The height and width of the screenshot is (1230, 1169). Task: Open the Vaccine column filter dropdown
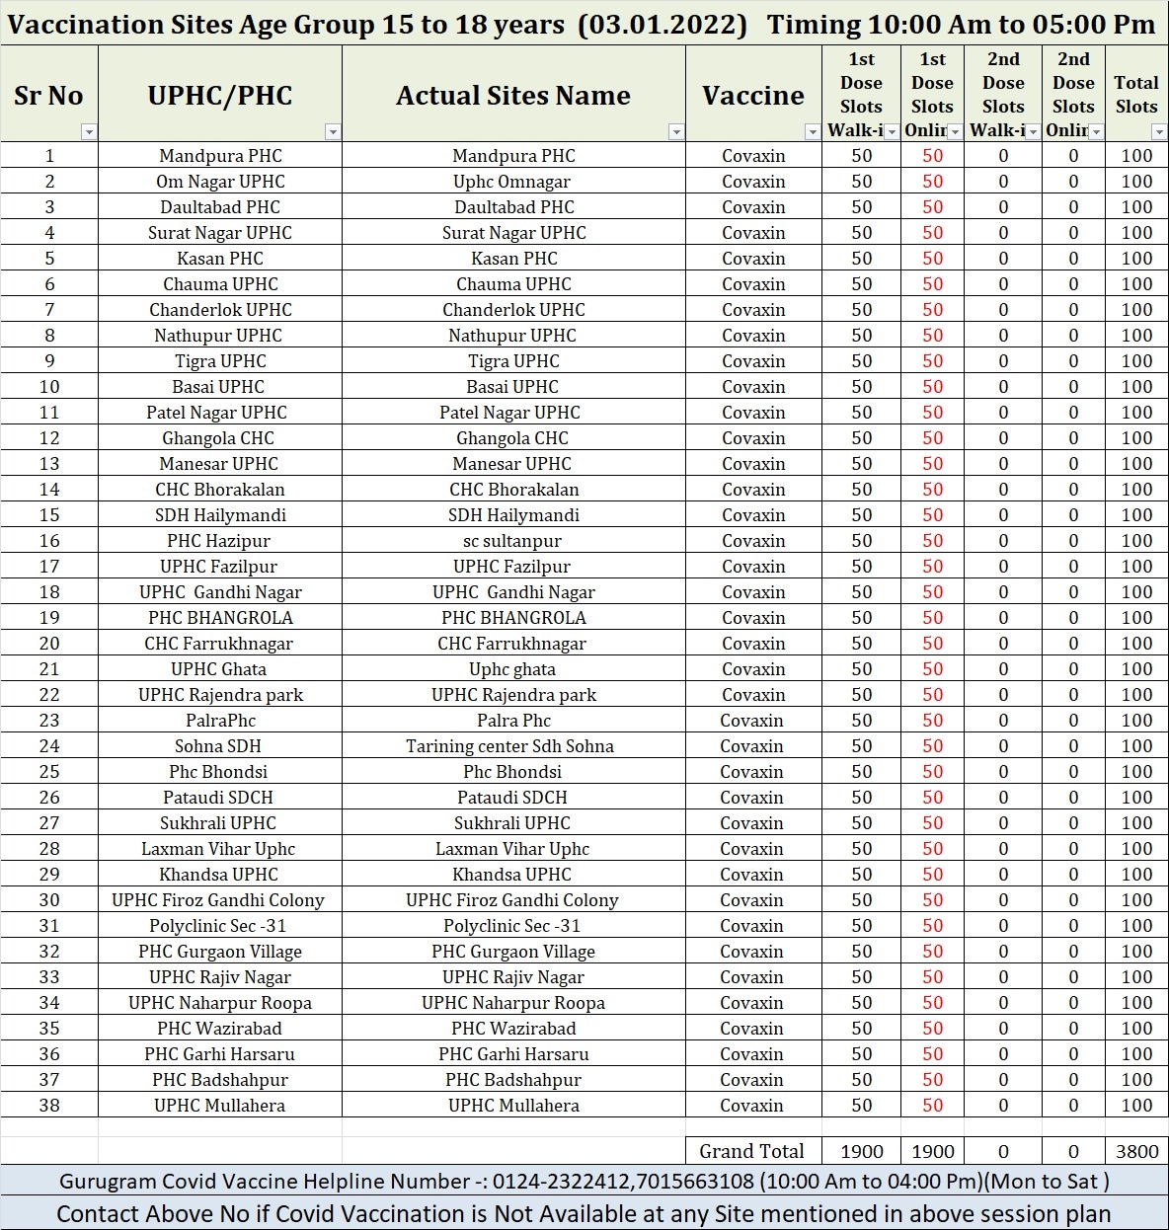tap(813, 132)
